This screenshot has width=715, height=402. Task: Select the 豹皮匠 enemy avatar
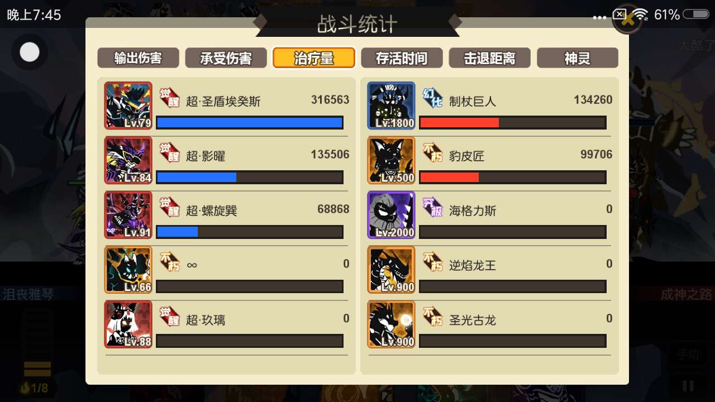pyautogui.click(x=391, y=160)
